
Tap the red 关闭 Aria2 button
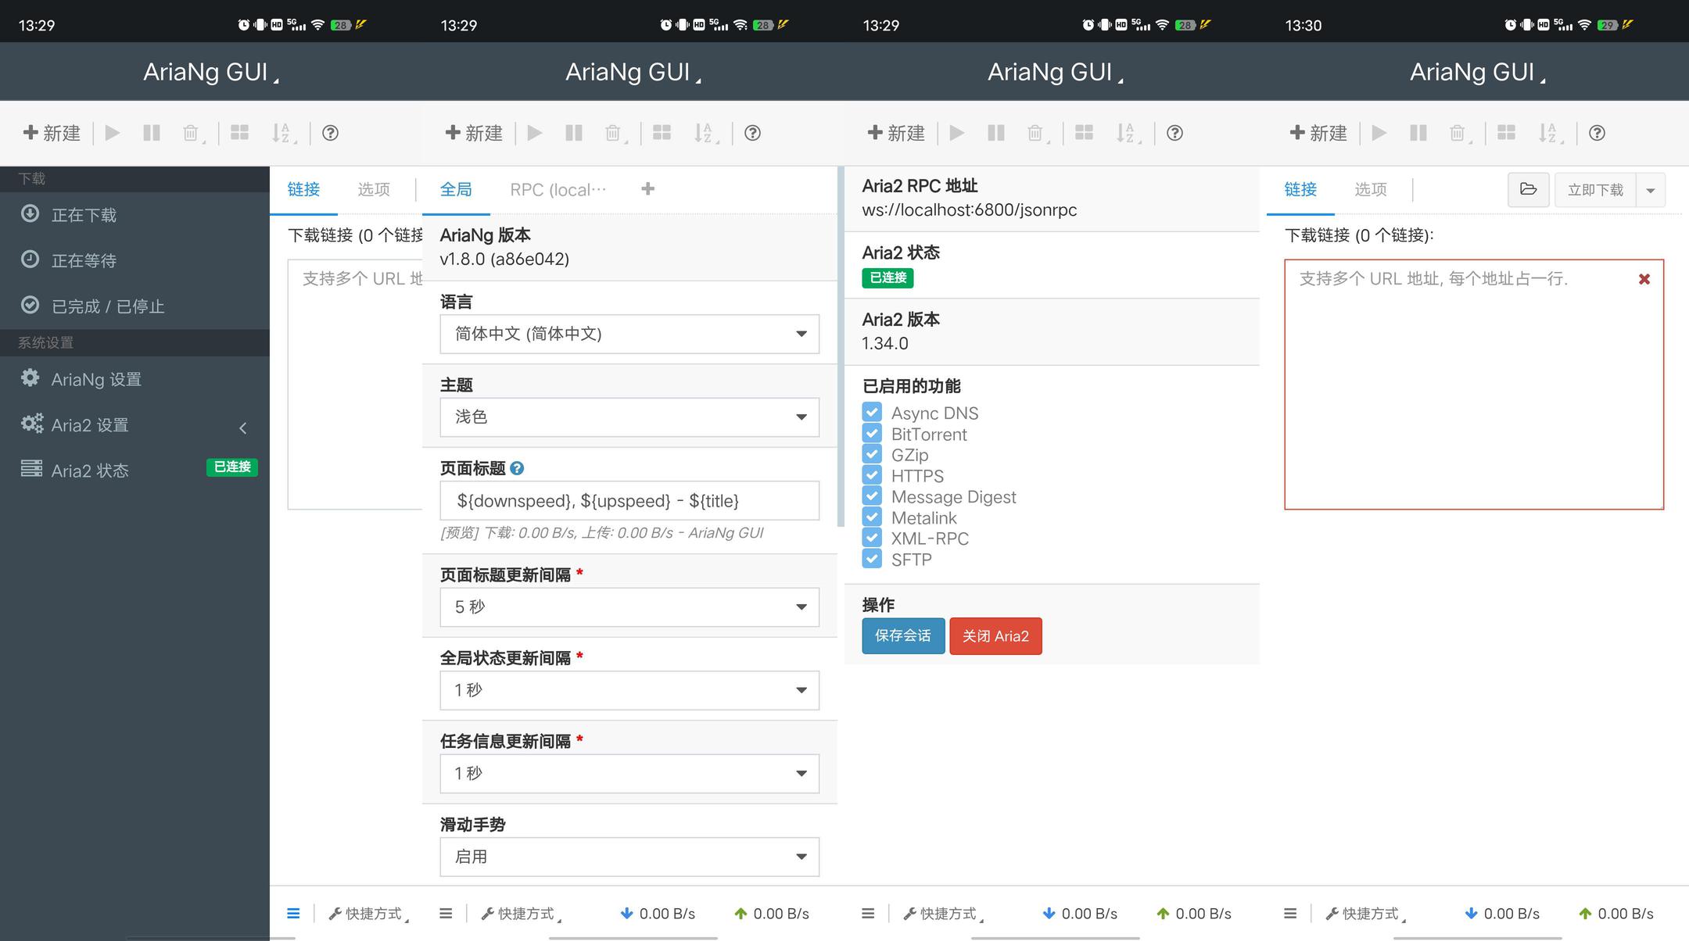995,635
